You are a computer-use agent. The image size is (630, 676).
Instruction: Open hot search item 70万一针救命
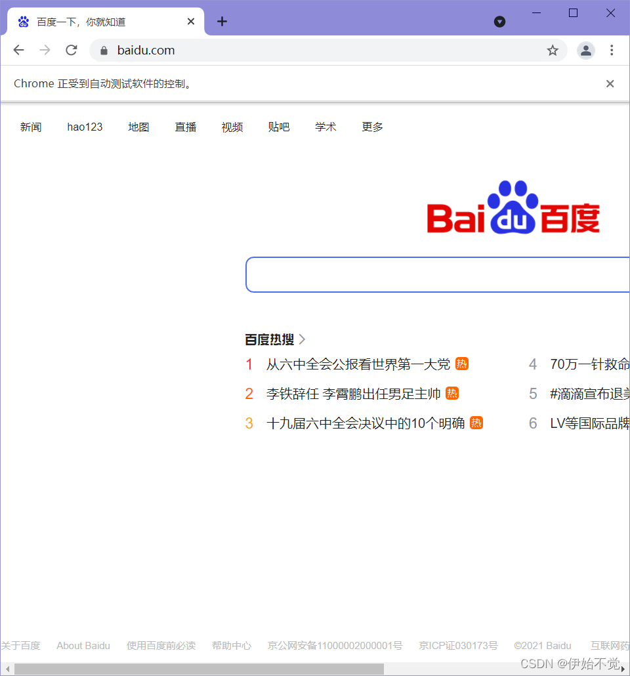[589, 364]
